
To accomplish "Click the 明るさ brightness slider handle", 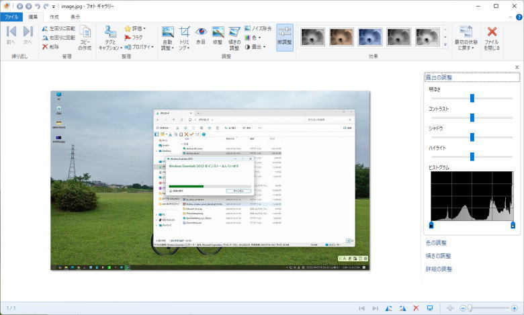I will [x=472, y=98].
